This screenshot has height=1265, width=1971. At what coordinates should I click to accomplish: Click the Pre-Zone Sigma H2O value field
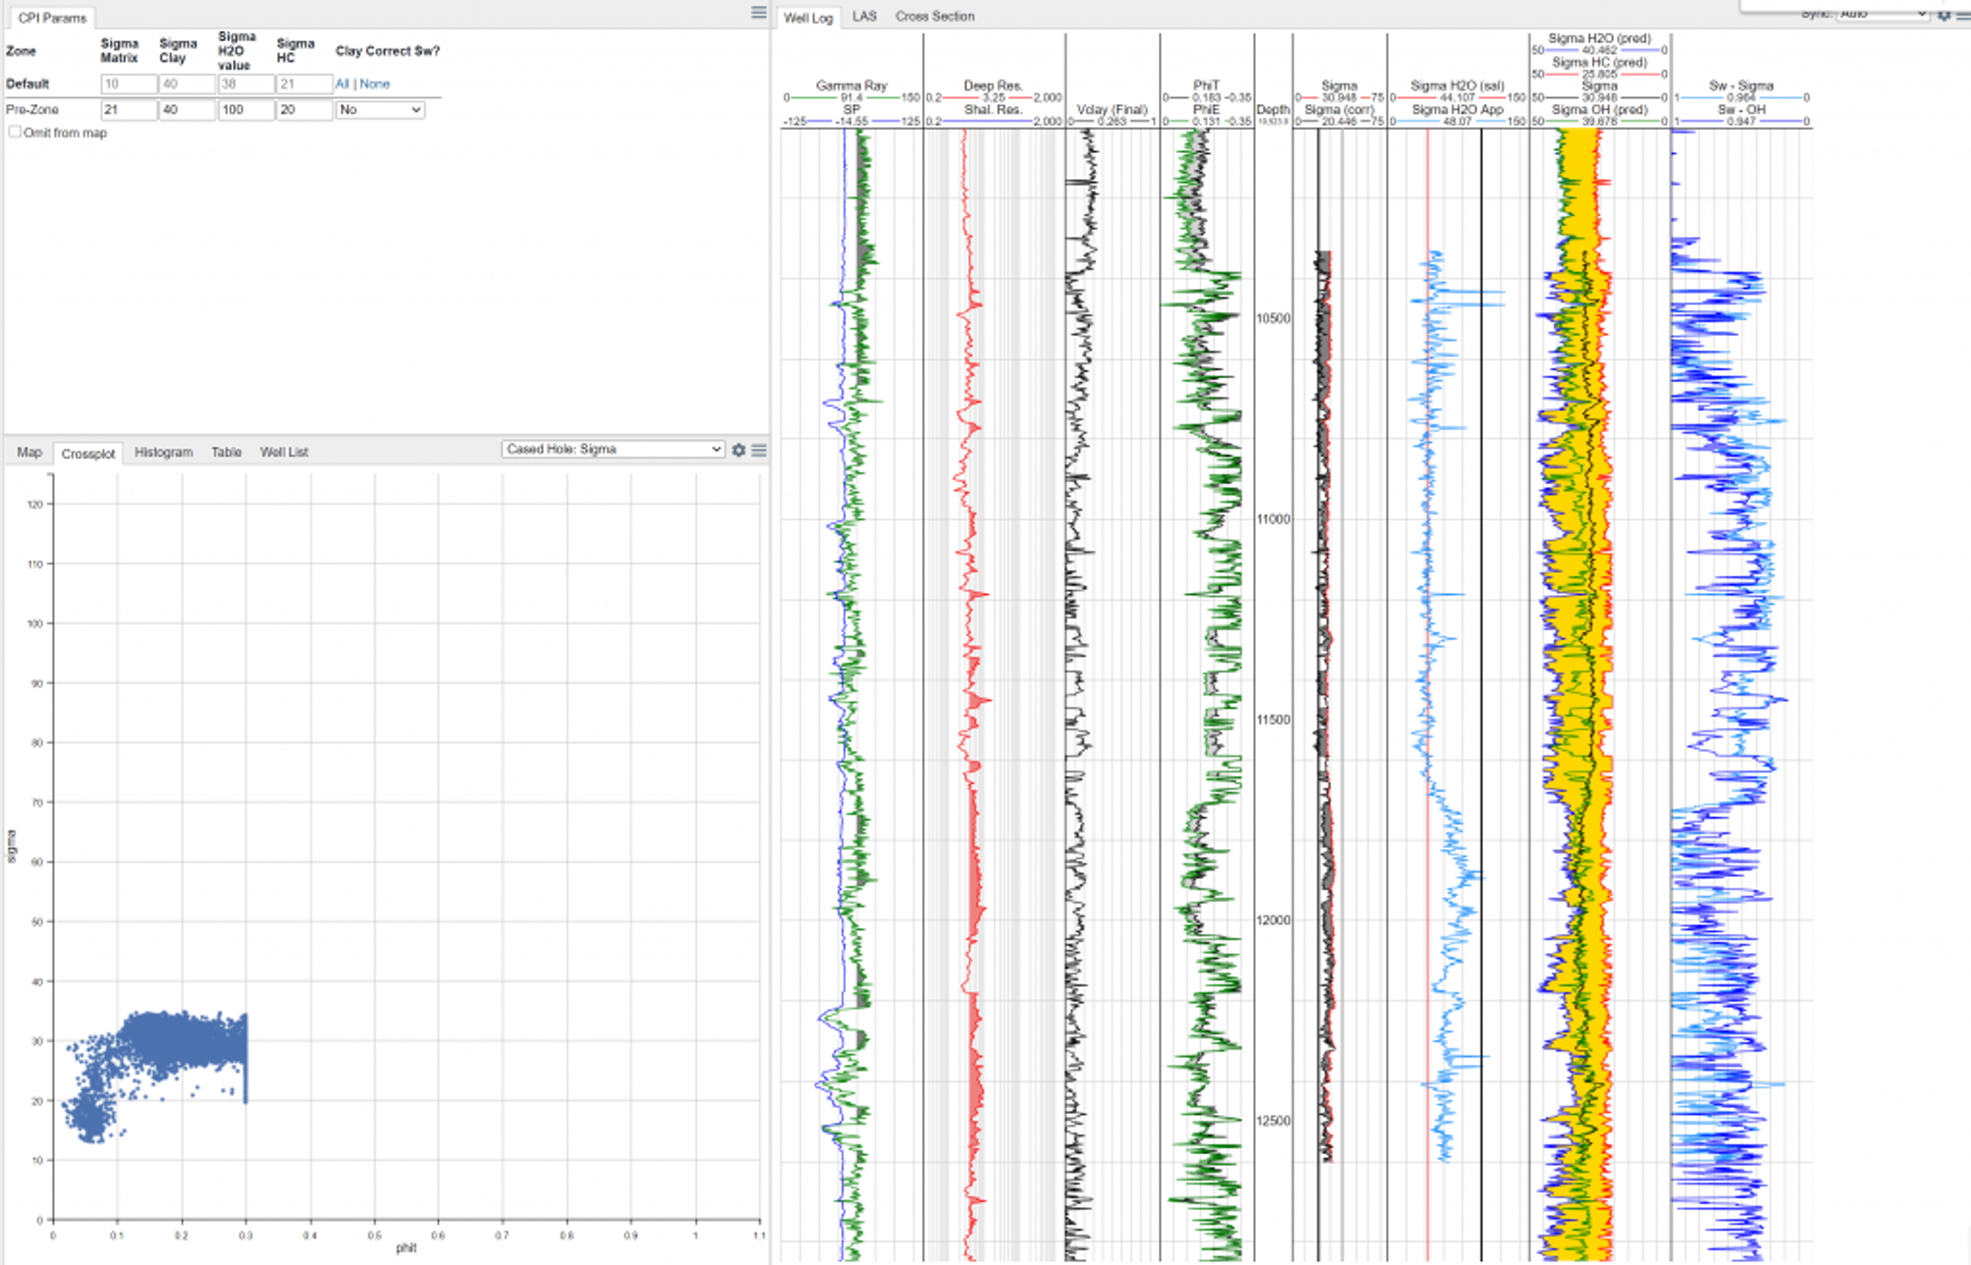(245, 110)
